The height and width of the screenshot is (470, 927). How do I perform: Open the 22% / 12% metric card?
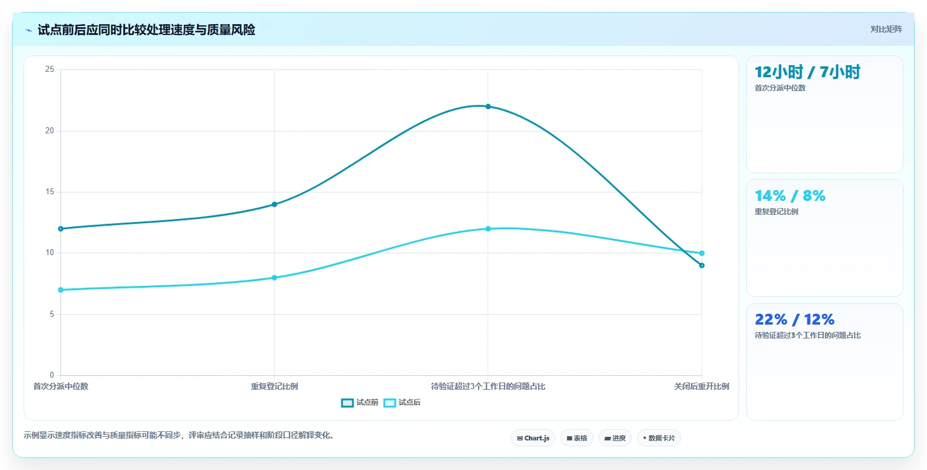[x=825, y=361]
